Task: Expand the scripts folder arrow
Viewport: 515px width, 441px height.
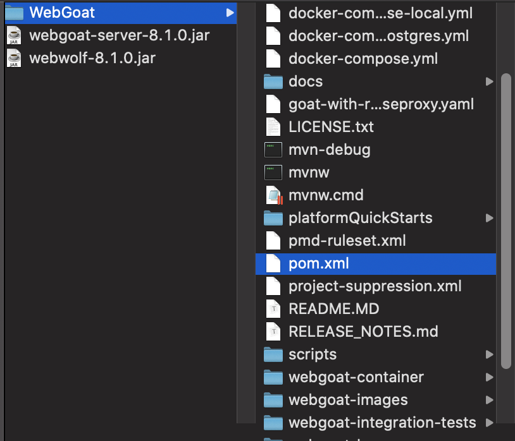Action: click(489, 354)
